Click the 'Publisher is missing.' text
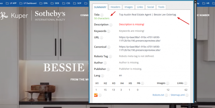The width and height of the screenshot is (215, 108). coord(130,69)
